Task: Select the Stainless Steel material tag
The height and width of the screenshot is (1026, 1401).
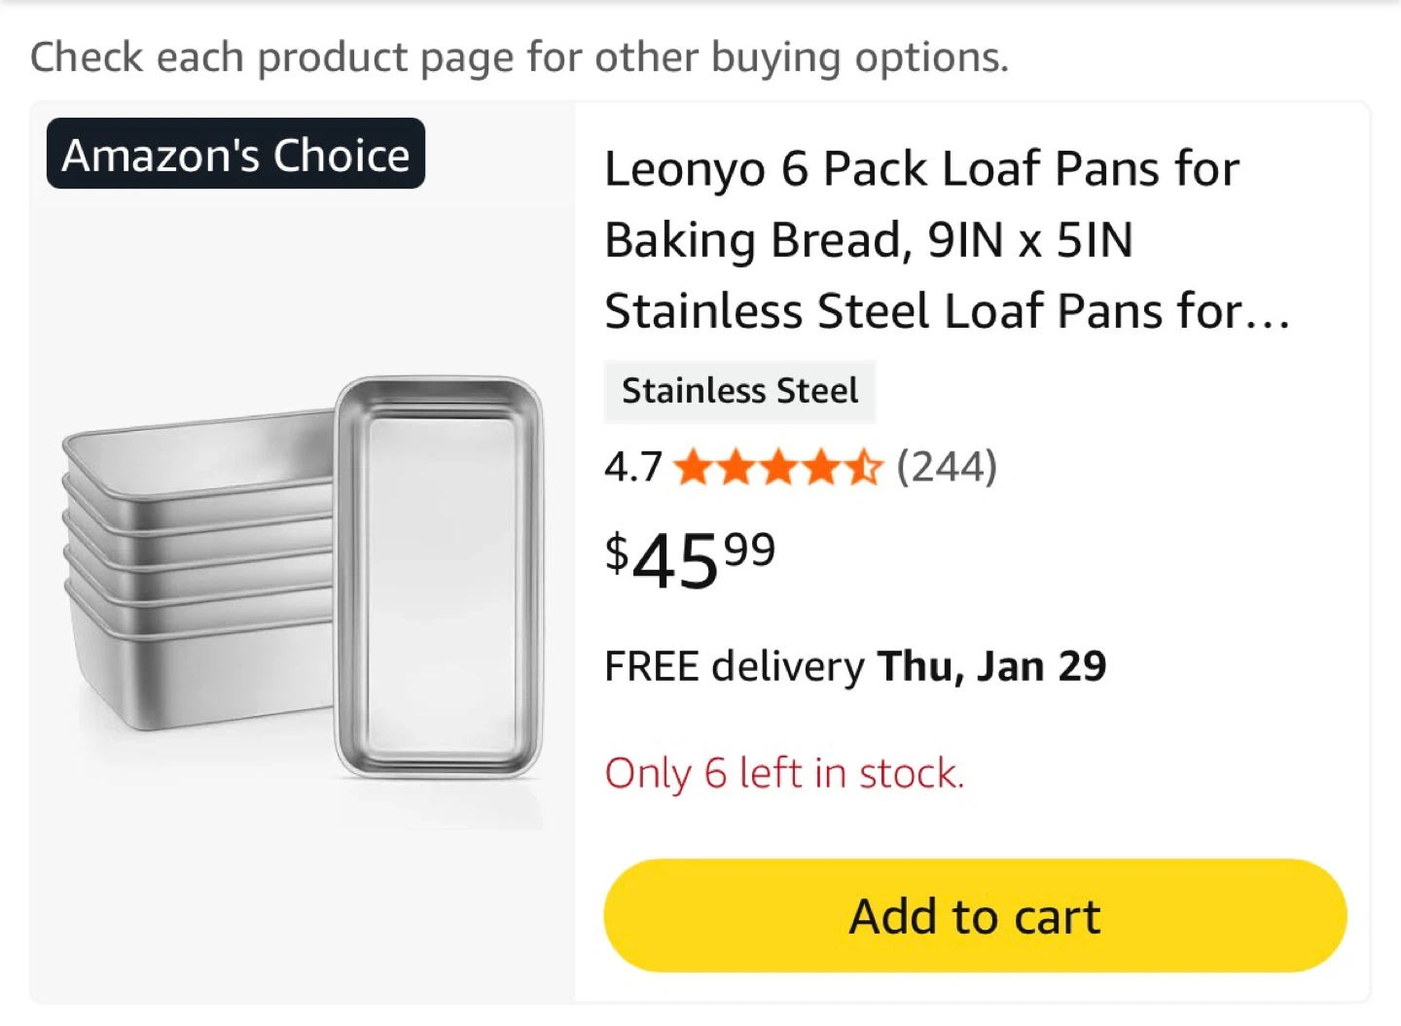Action: pos(739,391)
